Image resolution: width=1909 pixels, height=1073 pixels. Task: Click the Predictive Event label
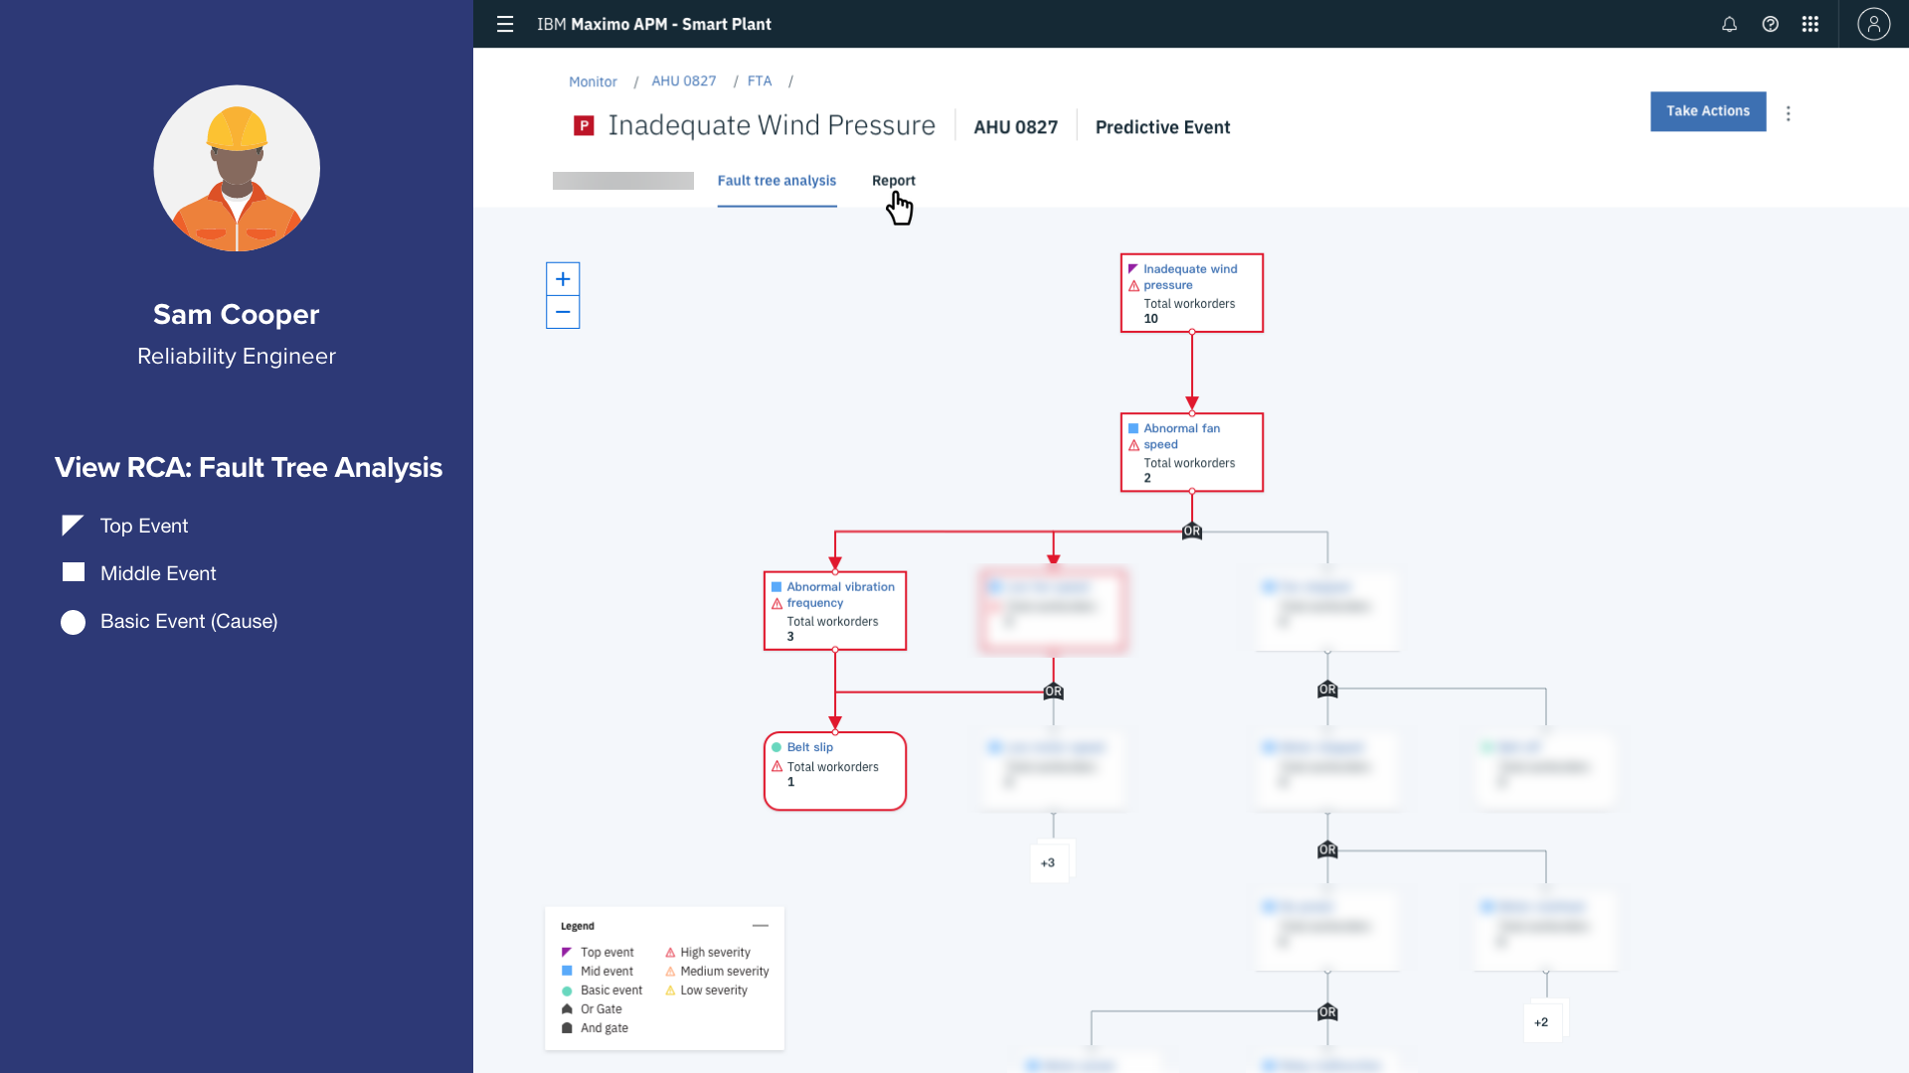pos(1162,127)
